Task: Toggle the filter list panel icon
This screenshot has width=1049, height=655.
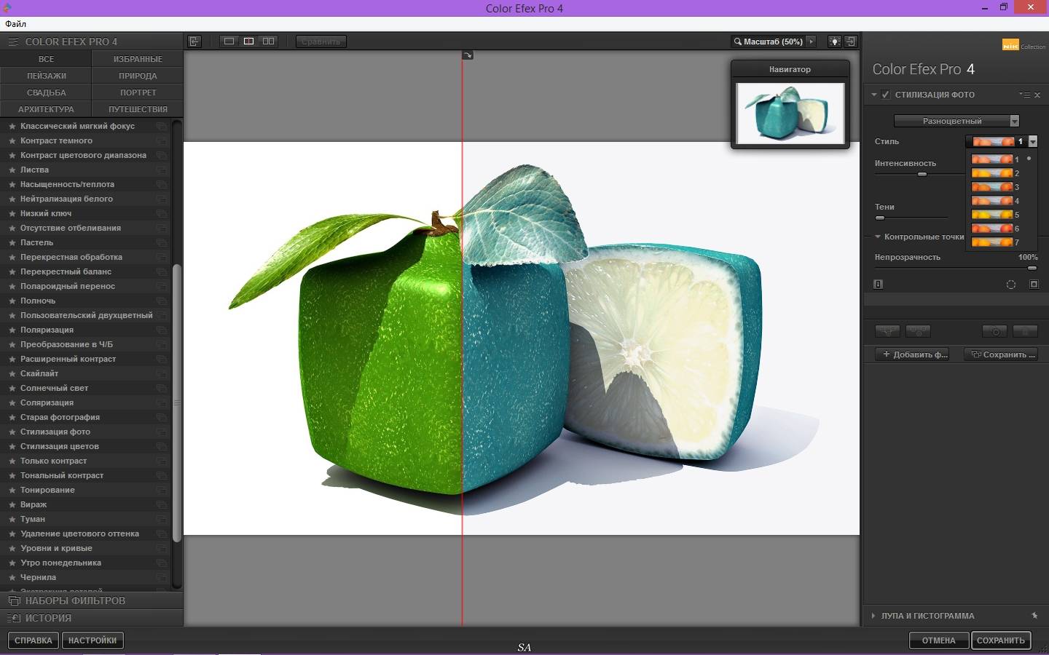Action: coord(194,41)
